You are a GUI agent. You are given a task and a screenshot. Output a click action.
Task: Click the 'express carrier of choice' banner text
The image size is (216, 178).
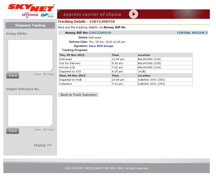click(92, 14)
